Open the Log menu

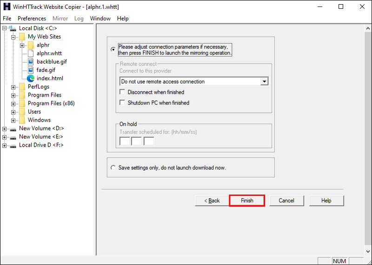79,19
